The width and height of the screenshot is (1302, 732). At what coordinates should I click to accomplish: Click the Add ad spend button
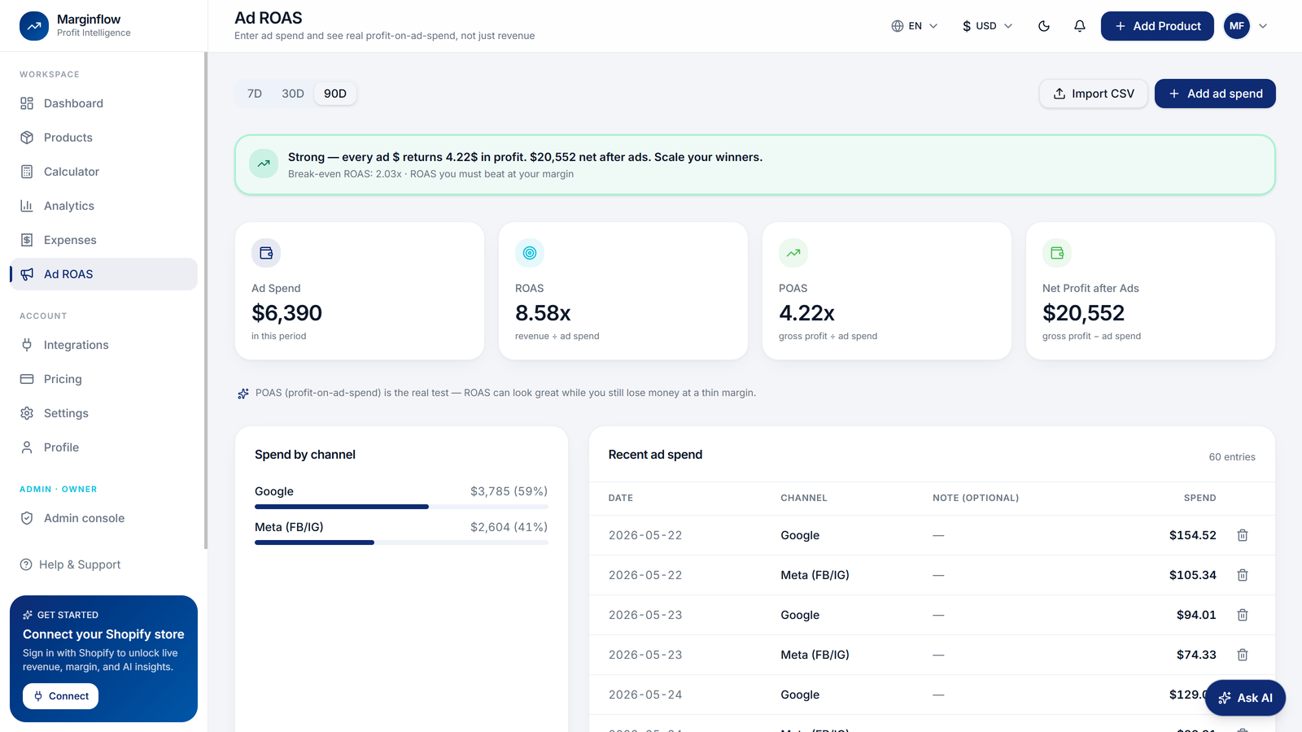point(1215,94)
